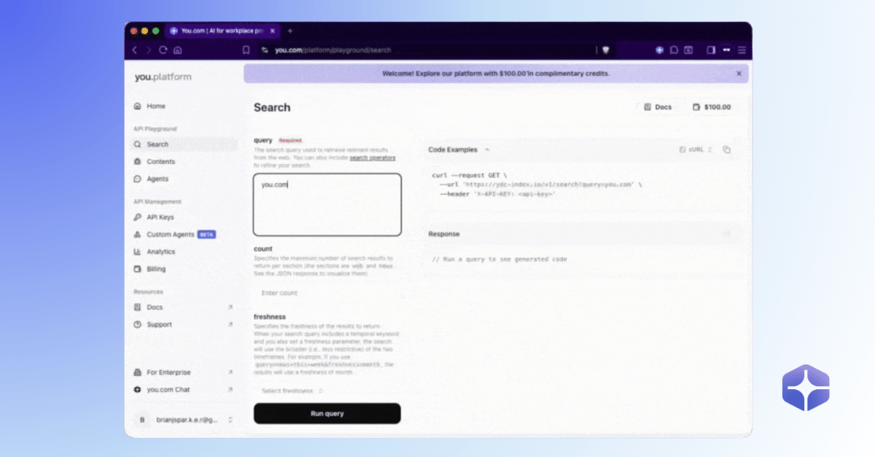Copy the code example with copy icon

coord(726,149)
